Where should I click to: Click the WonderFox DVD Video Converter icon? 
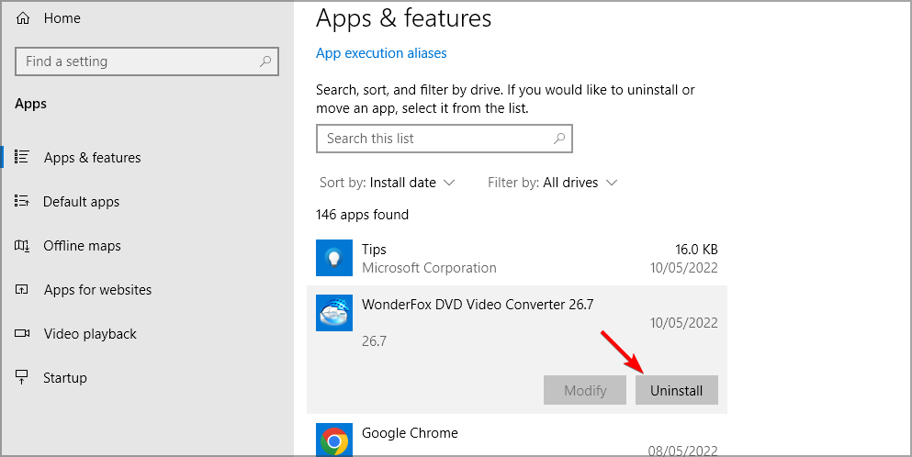334,313
